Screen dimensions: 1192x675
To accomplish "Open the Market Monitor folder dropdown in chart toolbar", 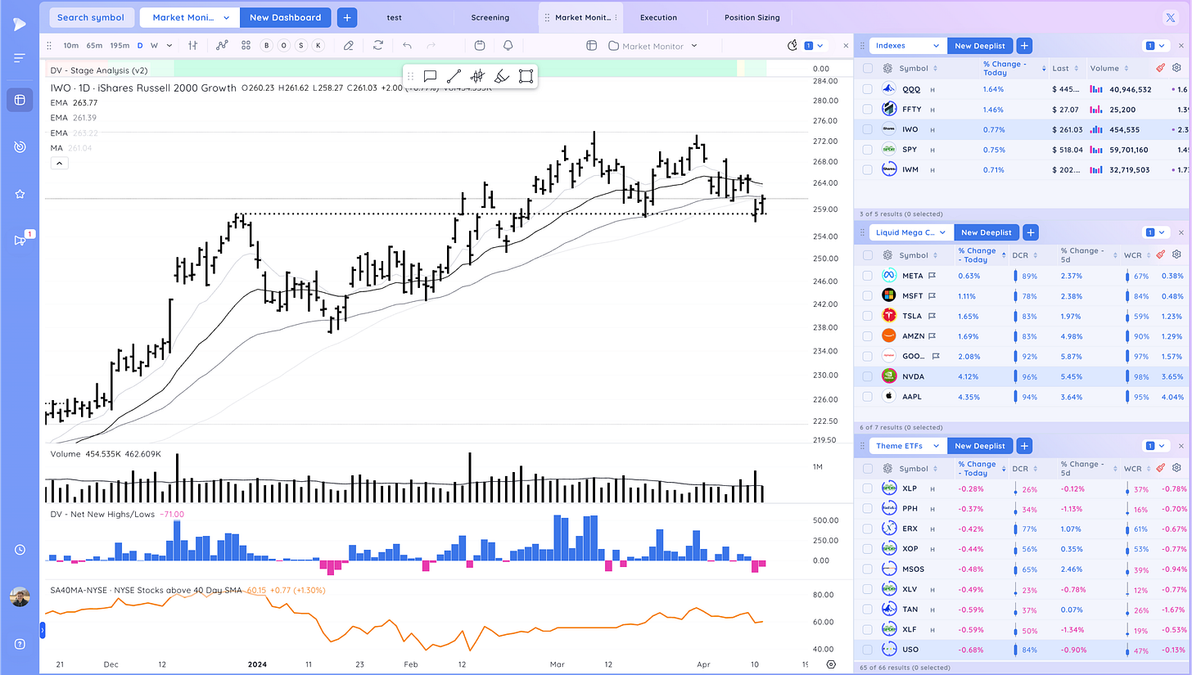I will click(x=652, y=46).
